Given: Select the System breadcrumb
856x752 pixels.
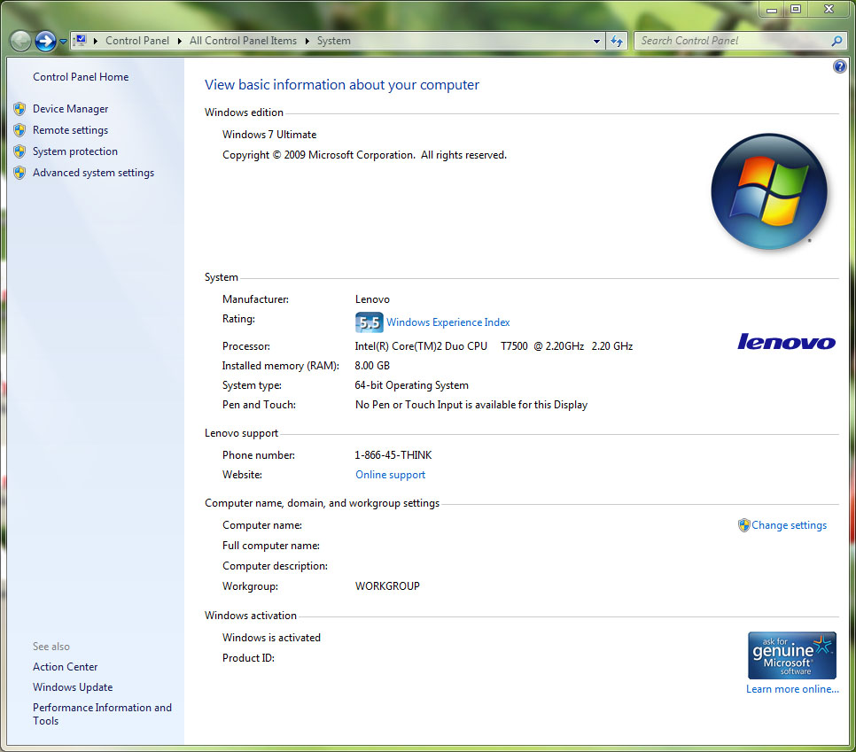Looking at the screenshot, I should (x=333, y=41).
